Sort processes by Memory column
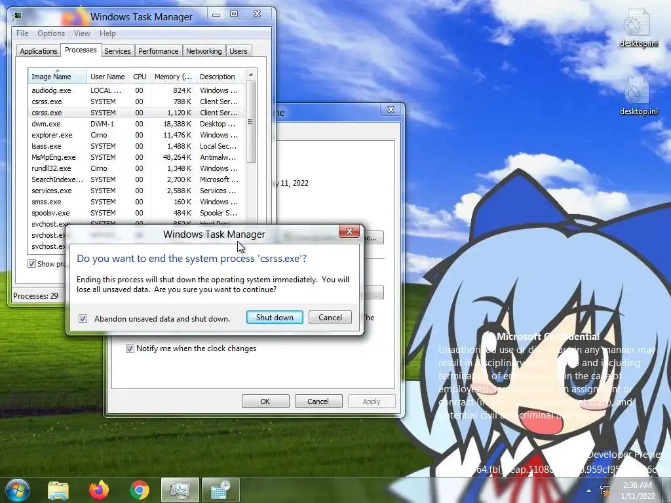The width and height of the screenshot is (671, 503). pos(173,77)
